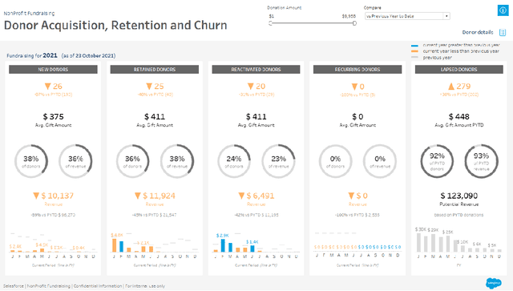Click the Salesforce cloud logo
This screenshot has height=291, width=513.
pyautogui.click(x=494, y=283)
